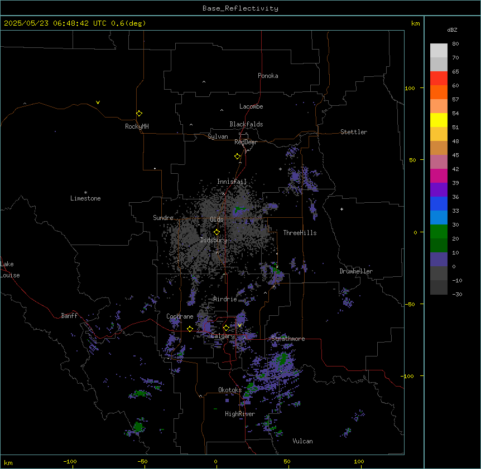Screen dimensions: 481x469
Task: Click the Olds town label
Action: [217, 219]
